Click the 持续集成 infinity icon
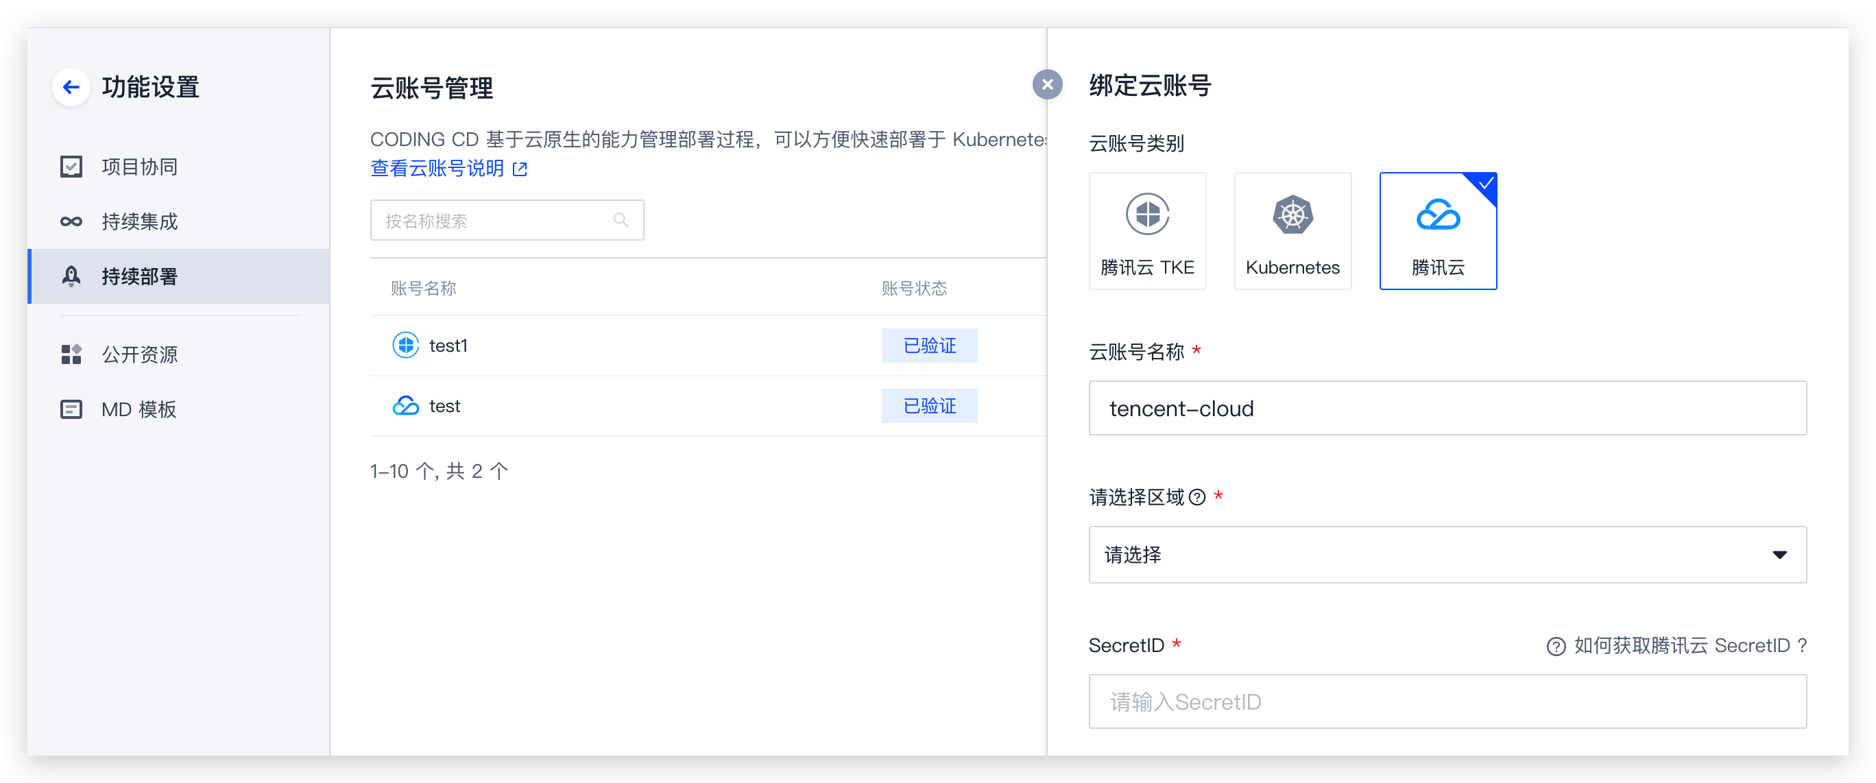Image resolution: width=1876 pixels, height=783 pixels. click(71, 221)
